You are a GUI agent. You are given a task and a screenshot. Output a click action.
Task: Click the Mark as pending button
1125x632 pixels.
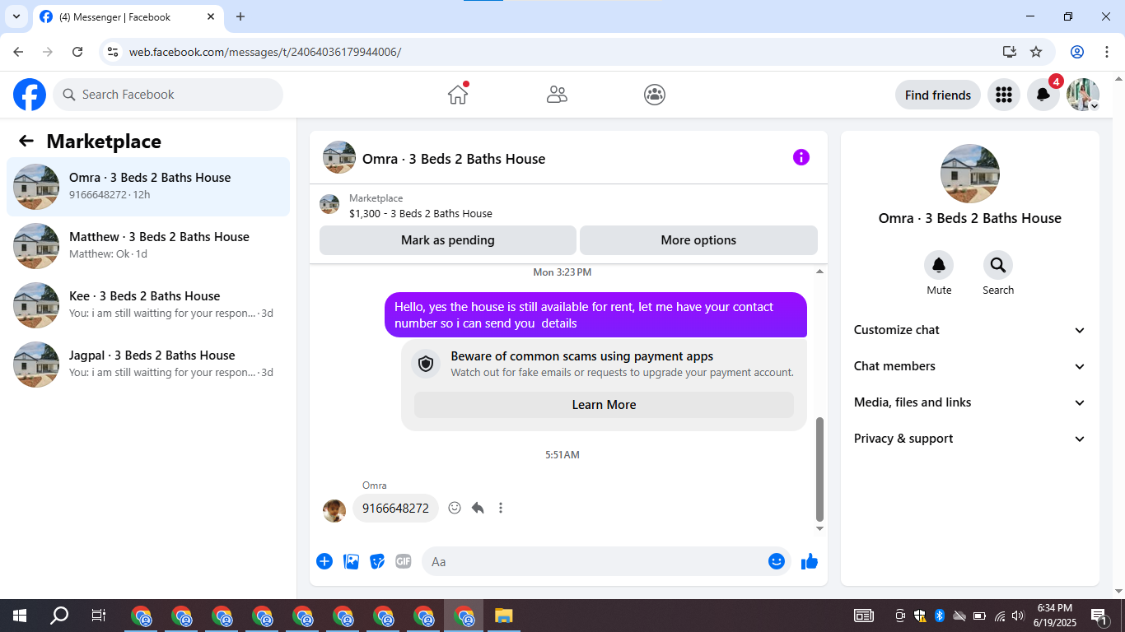click(x=448, y=240)
